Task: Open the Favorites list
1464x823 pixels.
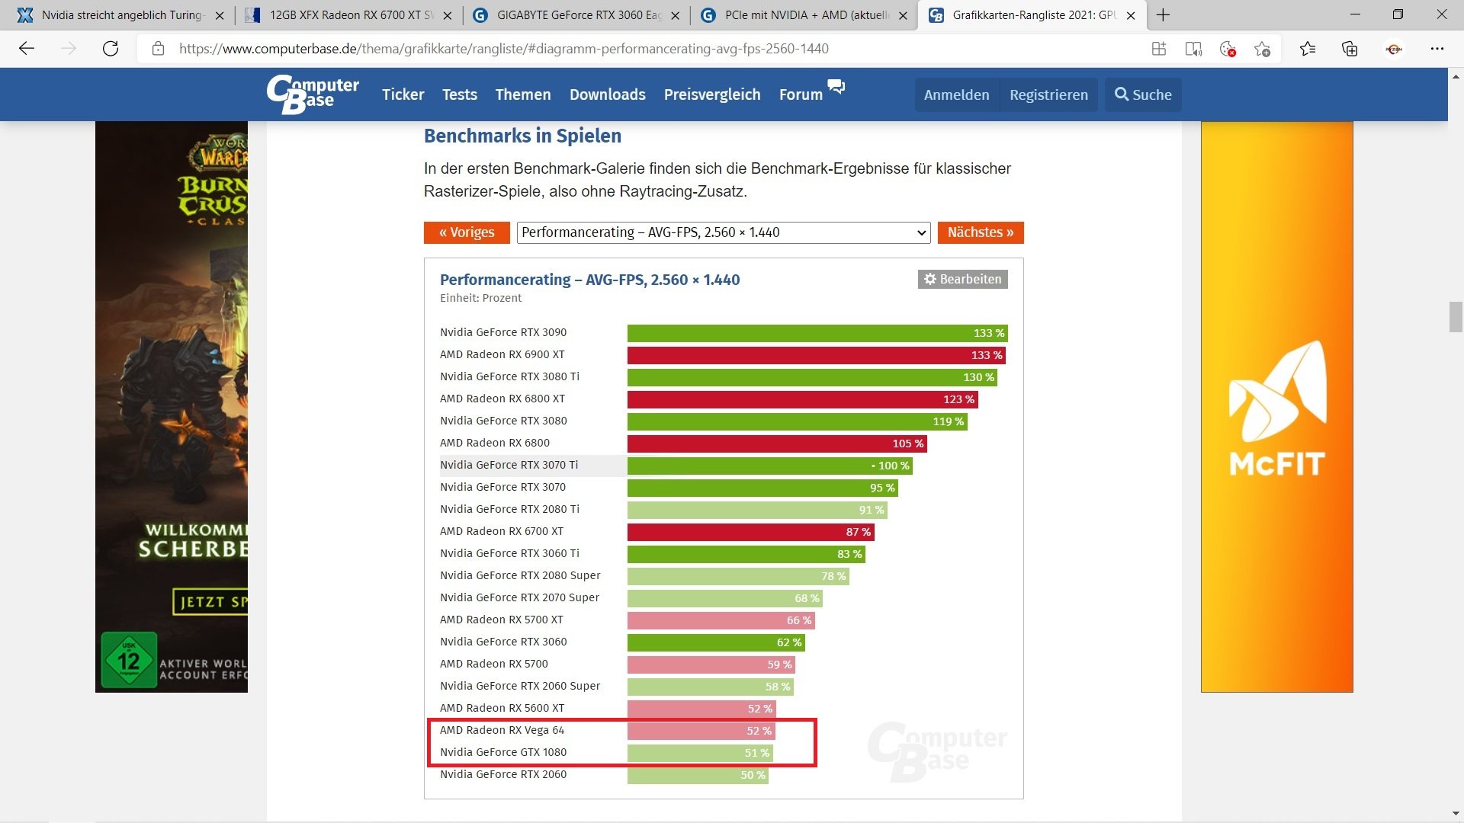Action: point(1308,49)
